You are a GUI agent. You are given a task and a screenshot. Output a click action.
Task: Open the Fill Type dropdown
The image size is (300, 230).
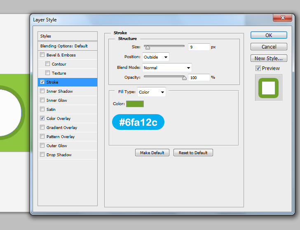click(151, 92)
